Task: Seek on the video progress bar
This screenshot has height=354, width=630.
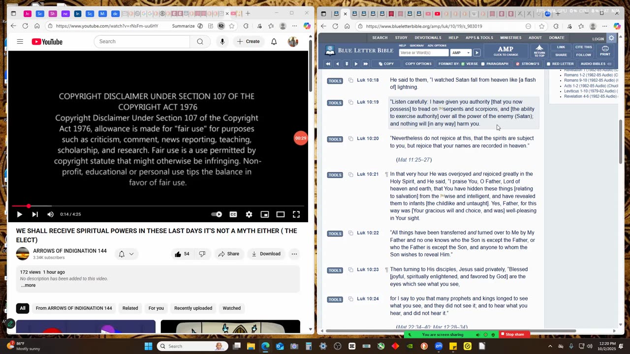Action: pos(158,206)
